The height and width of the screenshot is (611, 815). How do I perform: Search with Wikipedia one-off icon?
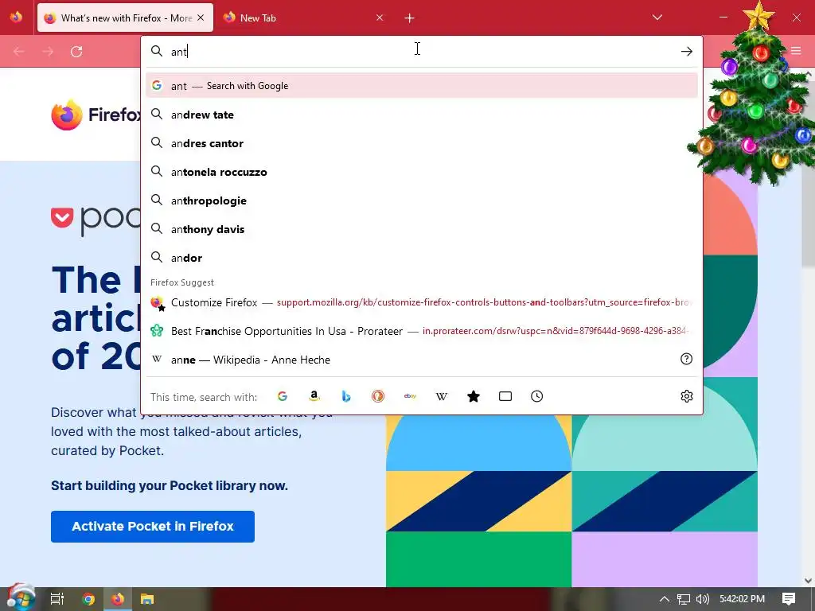441,396
